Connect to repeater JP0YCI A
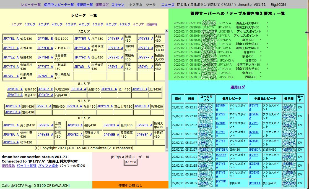The image size is (309, 189). [x=11, y=125]
